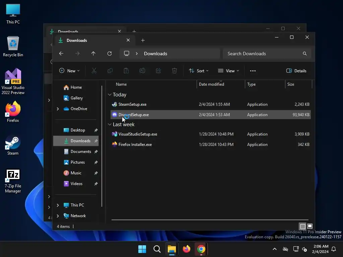Click the Delete trash can icon

click(x=174, y=71)
